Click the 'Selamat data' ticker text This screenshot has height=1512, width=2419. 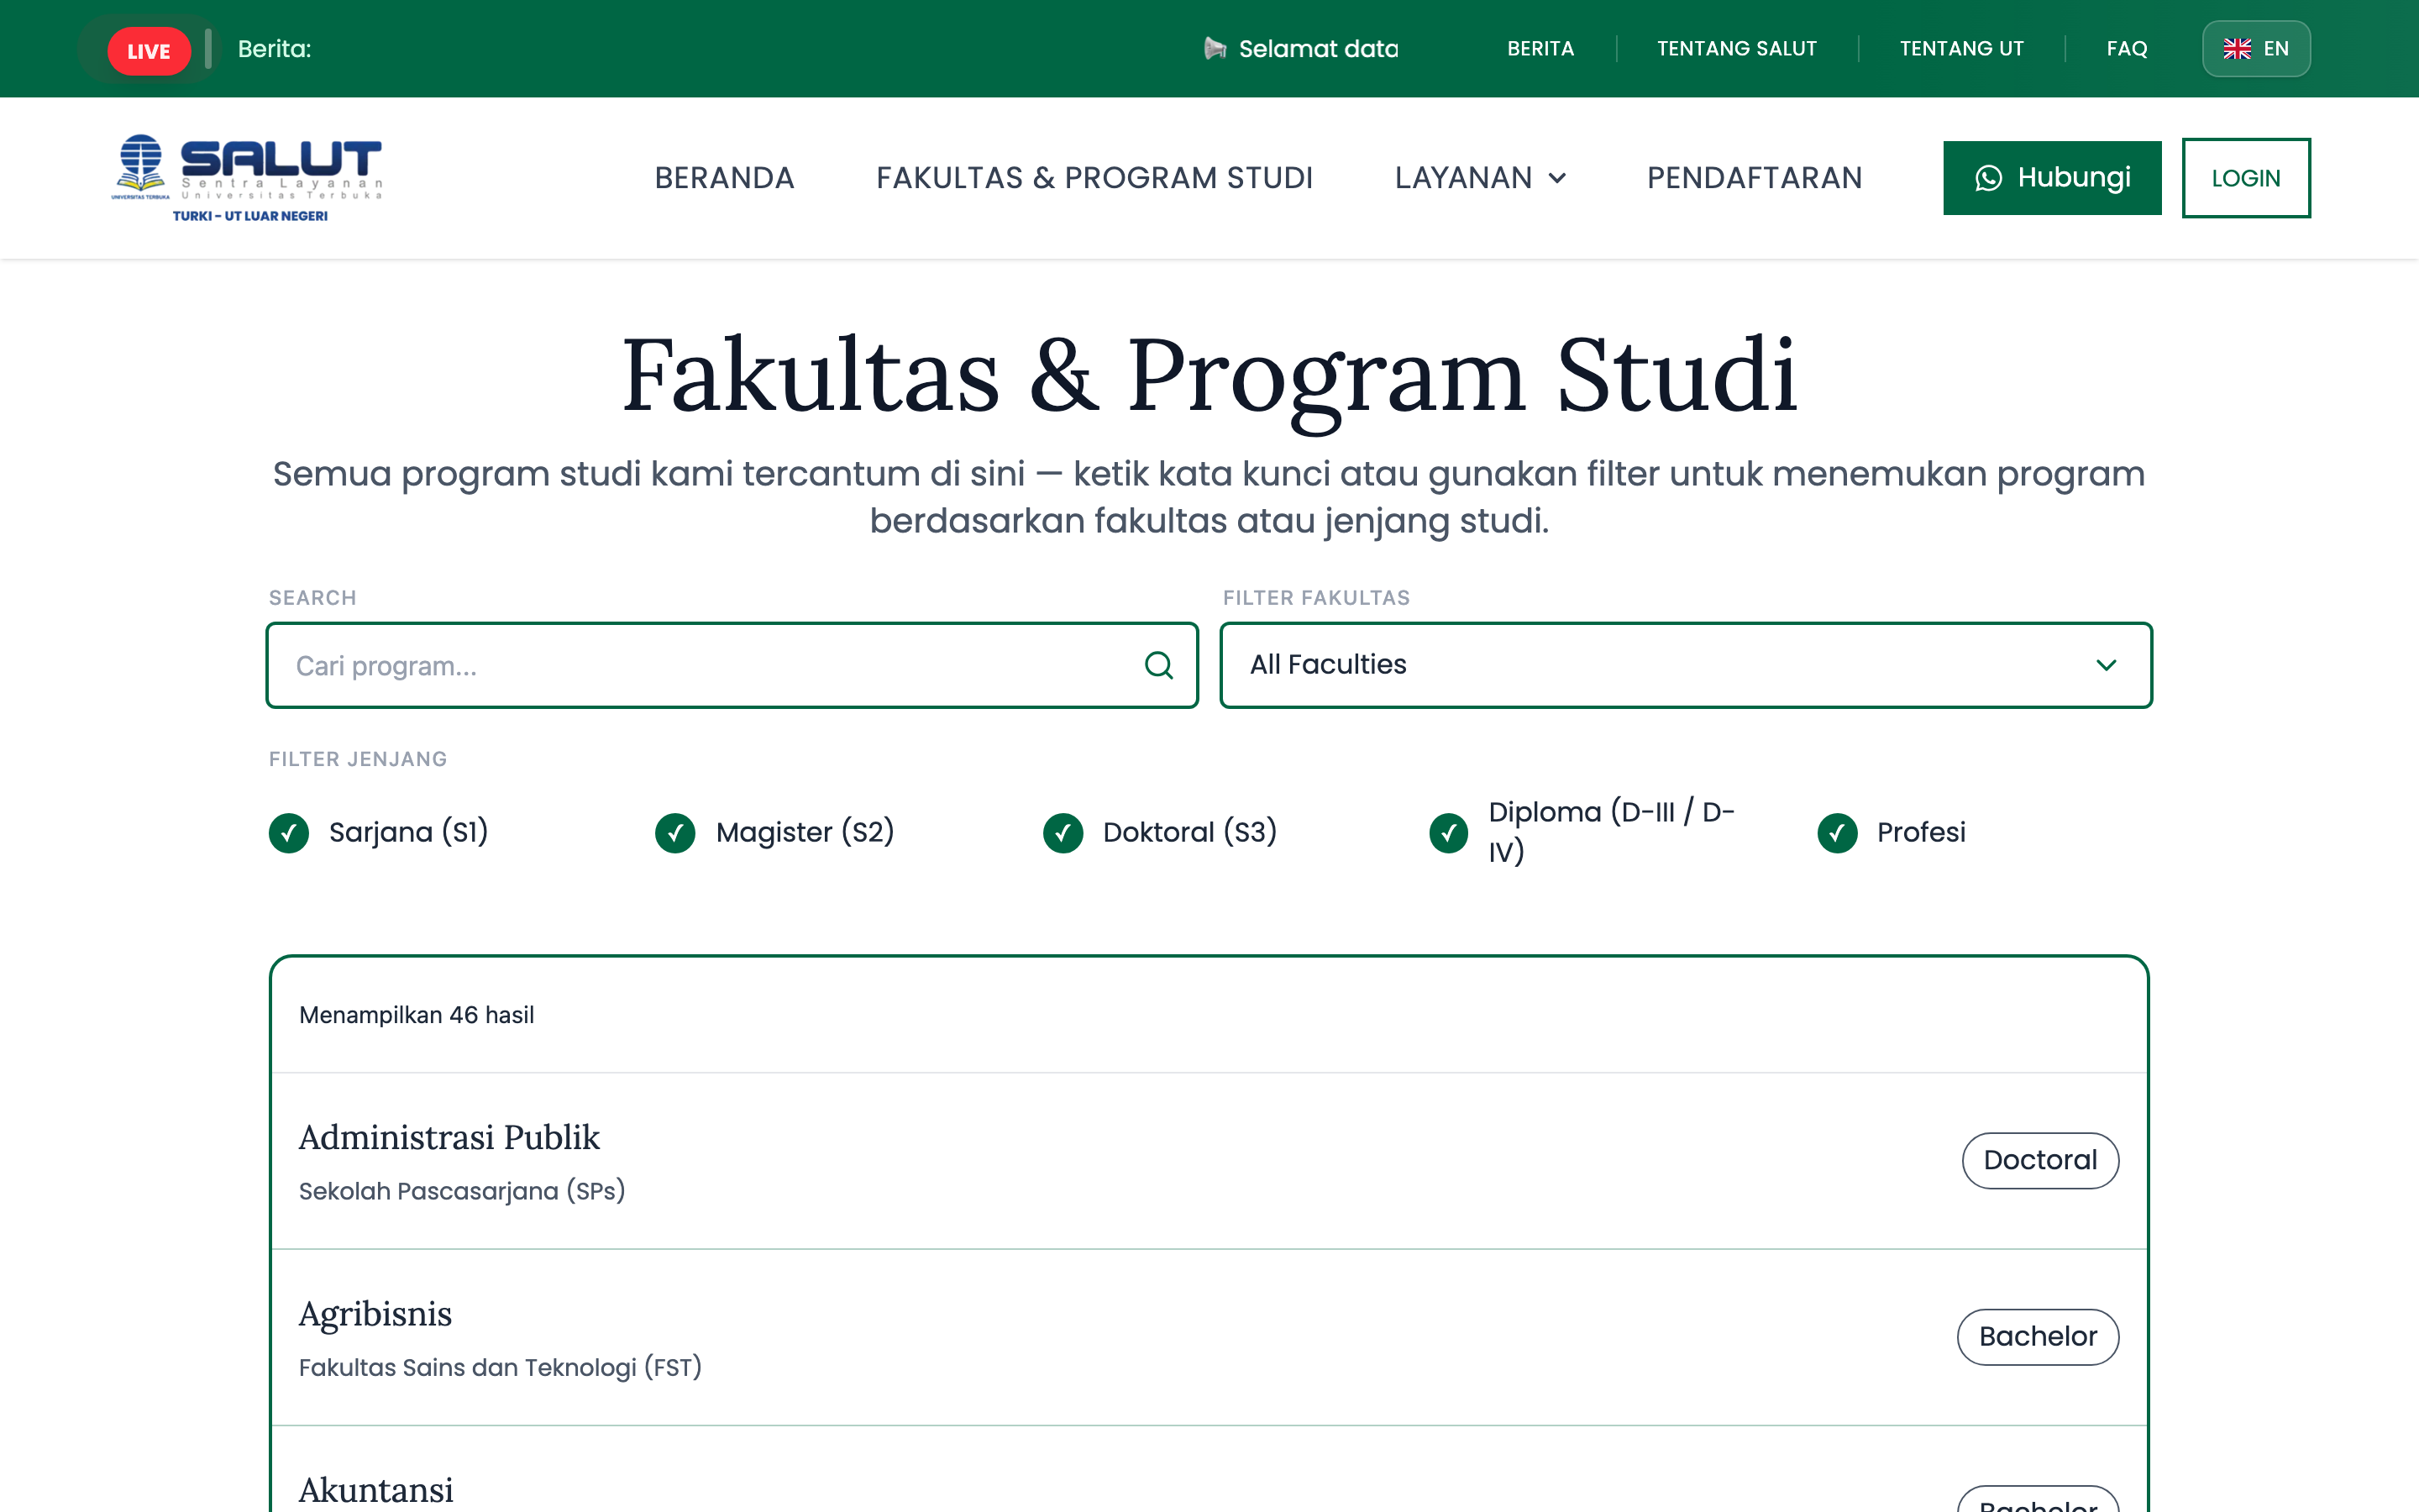1319,48
